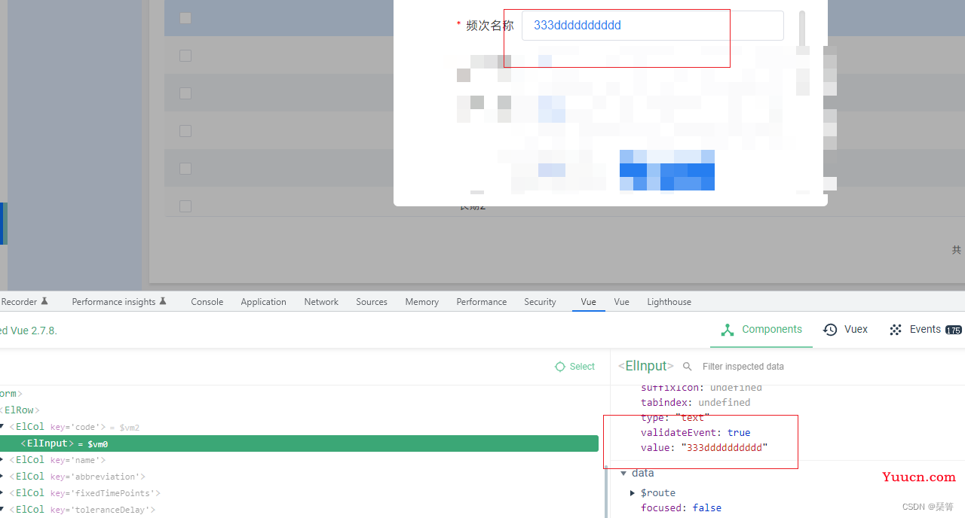The width and height of the screenshot is (965, 518).
Task: Click the $route data entry label
Action: [x=658, y=493]
